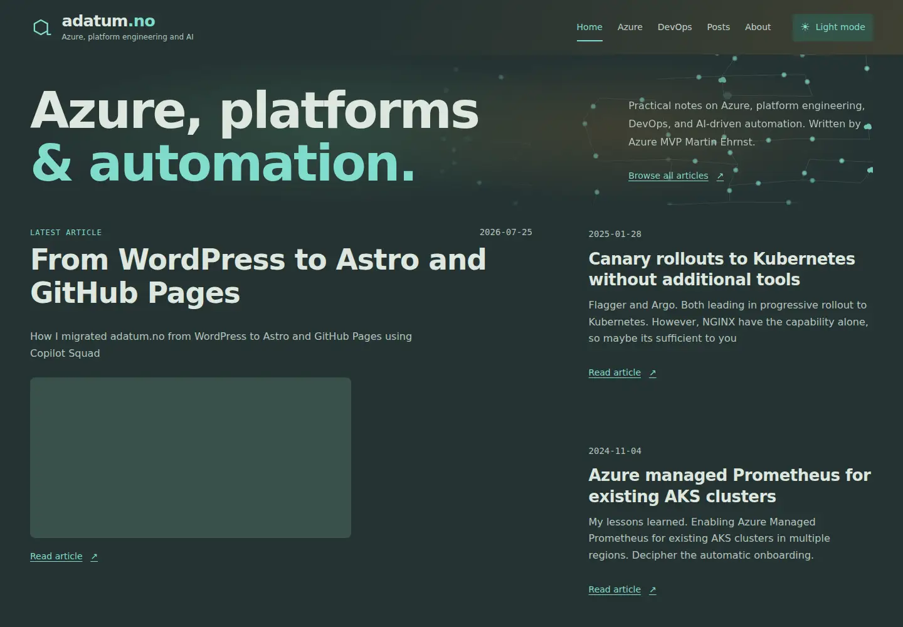Toggle Light mode
This screenshot has width=903, height=627.
(x=833, y=28)
